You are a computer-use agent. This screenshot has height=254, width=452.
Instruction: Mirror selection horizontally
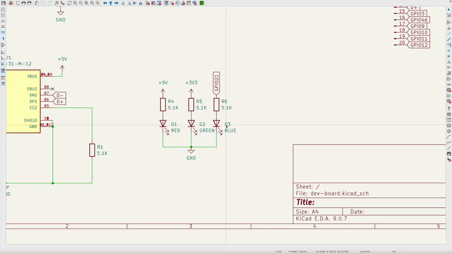[x=141, y=3]
